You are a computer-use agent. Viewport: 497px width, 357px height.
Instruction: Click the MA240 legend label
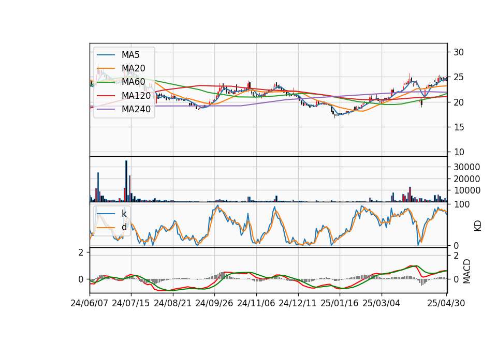click(x=136, y=109)
